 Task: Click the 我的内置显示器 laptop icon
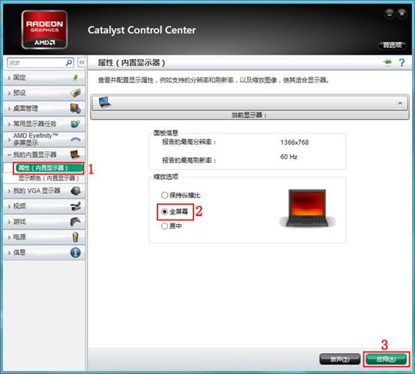pyautogui.click(x=75, y=154)
